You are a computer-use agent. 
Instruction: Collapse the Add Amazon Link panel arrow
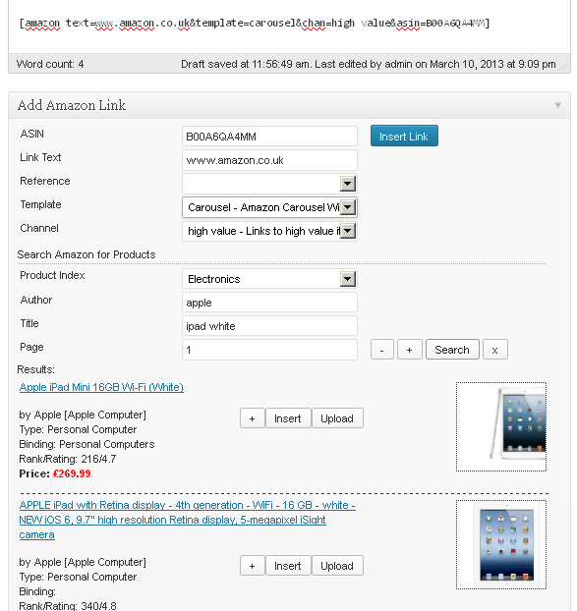pyautogui.click(x=558, y=105)
